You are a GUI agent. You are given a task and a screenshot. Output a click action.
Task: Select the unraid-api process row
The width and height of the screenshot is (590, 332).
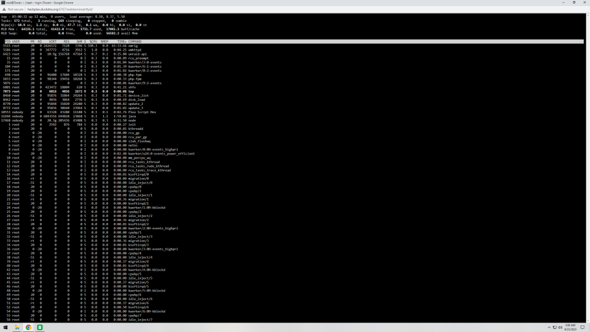click(x=74, y=54)
